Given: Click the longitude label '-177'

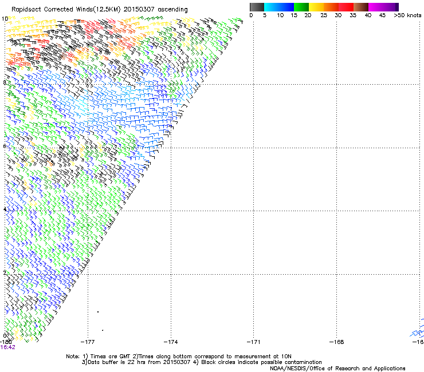Looking at the screenshot, I should coord(88,342).
